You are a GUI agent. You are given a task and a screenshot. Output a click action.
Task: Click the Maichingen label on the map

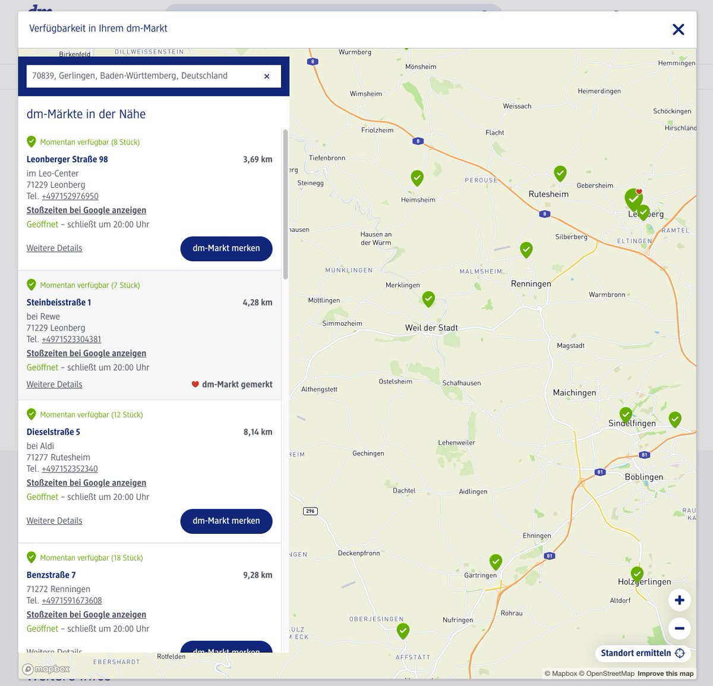click(574, 393)
